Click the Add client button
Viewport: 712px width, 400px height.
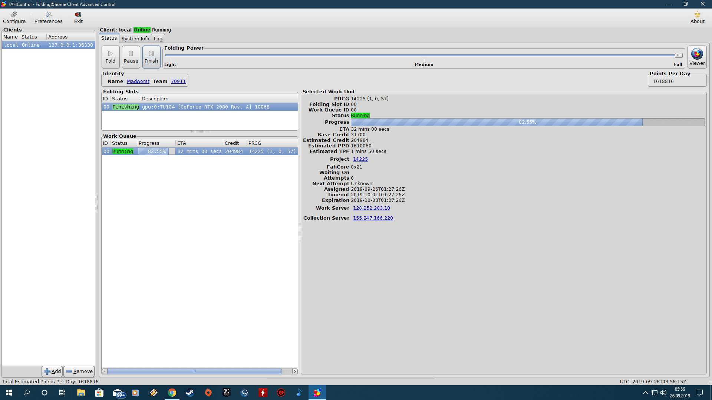coord(52,371)
